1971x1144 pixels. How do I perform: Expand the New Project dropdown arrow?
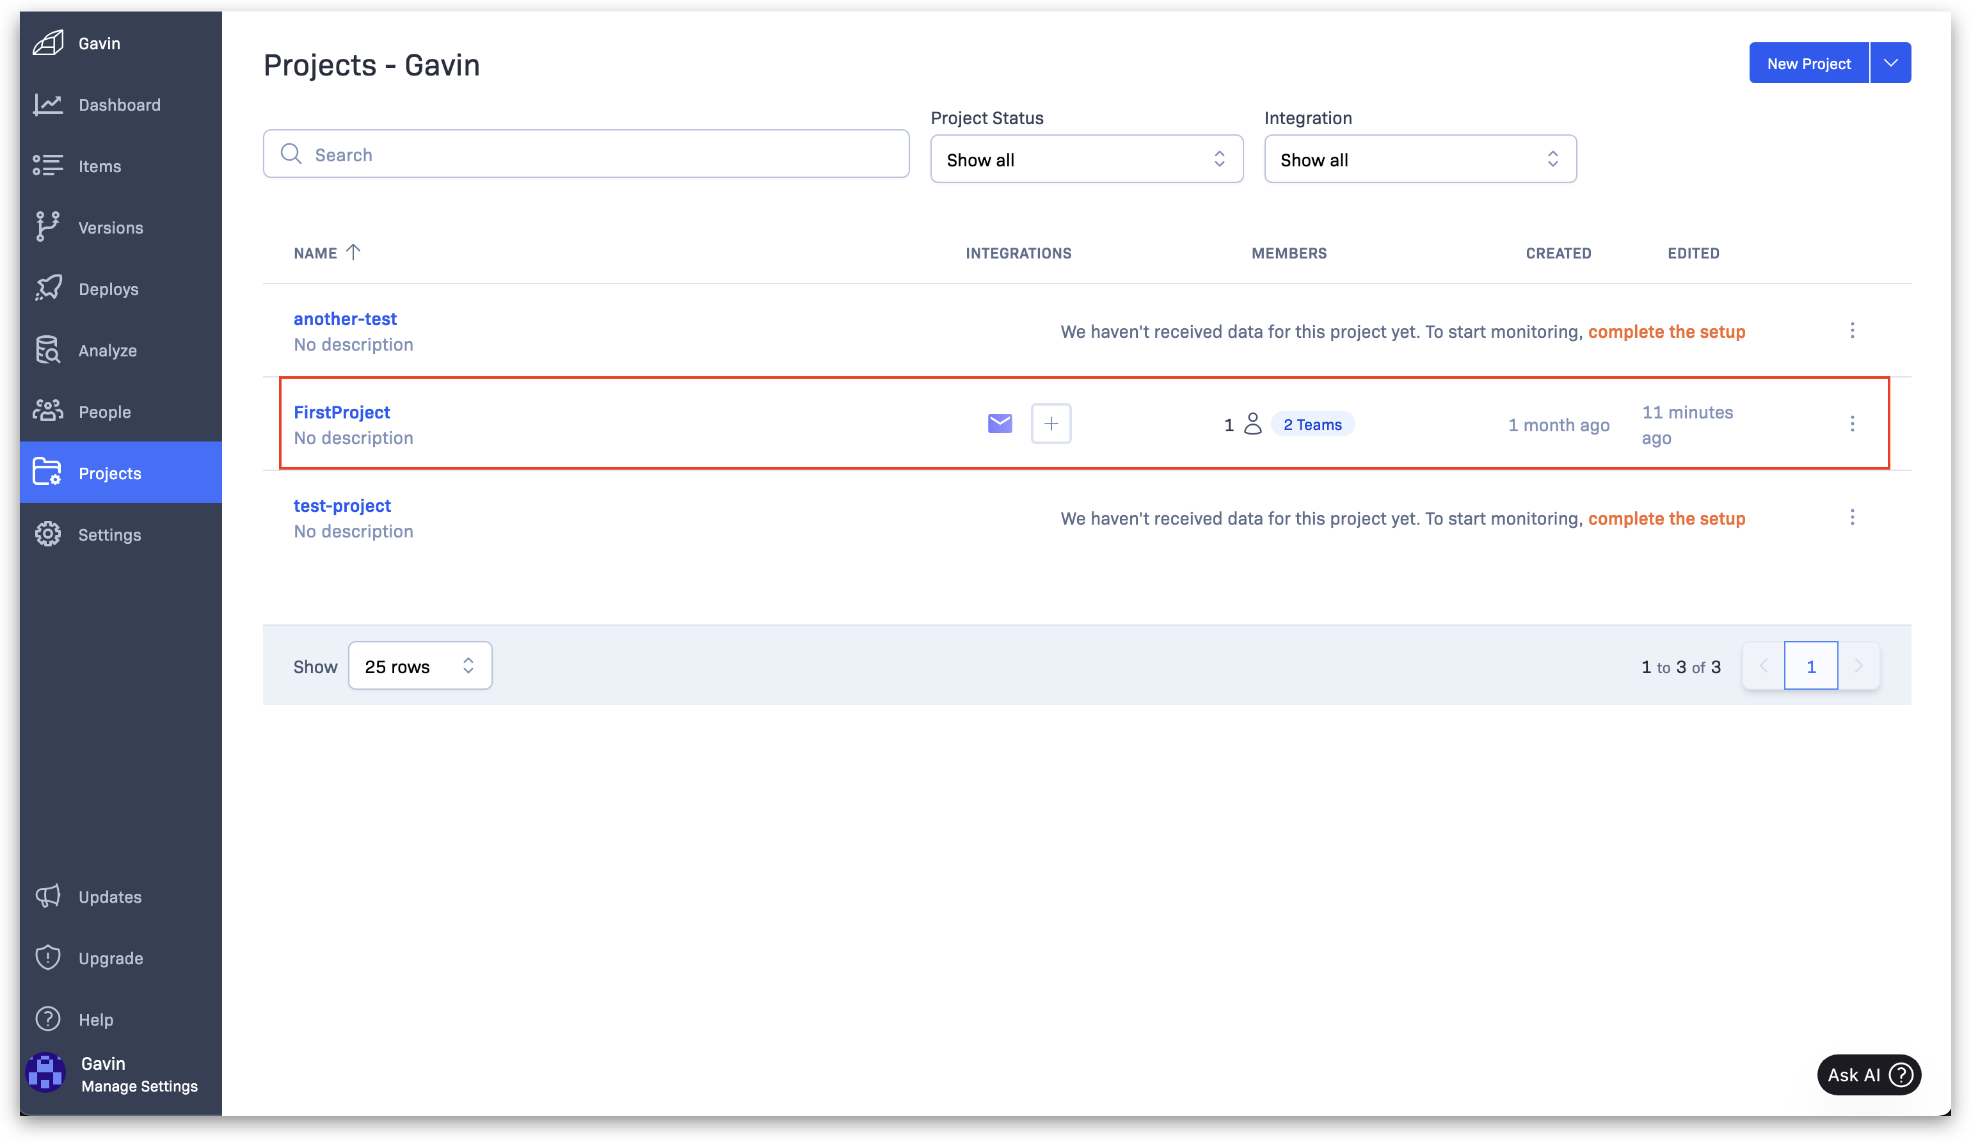1890,63
